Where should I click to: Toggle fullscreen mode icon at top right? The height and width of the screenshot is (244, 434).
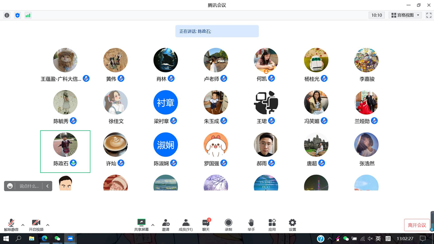tap(428, 15)
